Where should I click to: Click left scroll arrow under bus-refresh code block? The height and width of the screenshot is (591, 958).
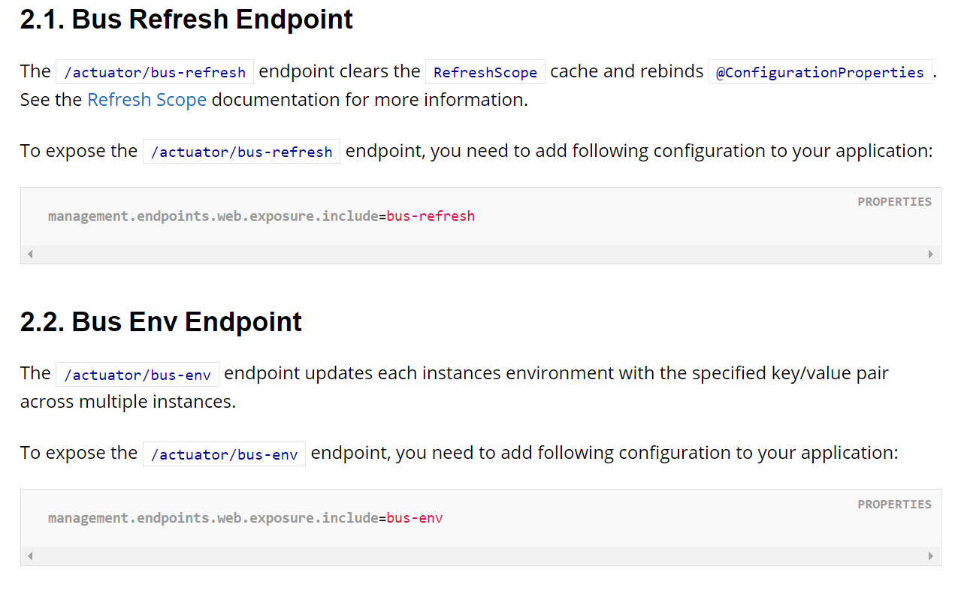tap(30, 255)
